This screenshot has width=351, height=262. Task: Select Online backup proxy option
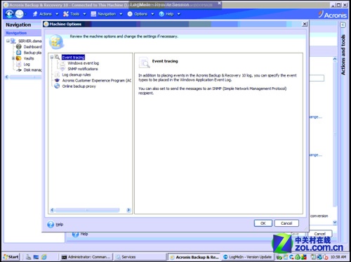click(x=79, y=86)
